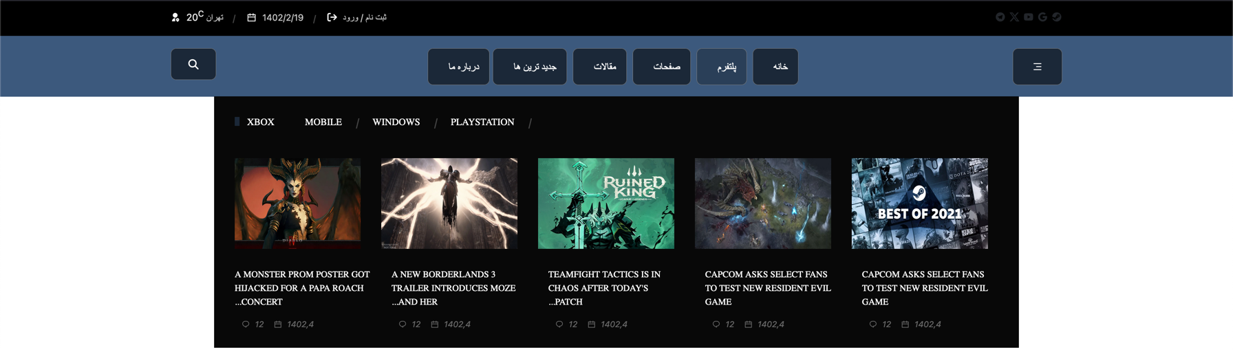The height and width of the screenshot is (350, 1233).
Task: Open the glowing winged angel thumbnail
Action: 449,204
